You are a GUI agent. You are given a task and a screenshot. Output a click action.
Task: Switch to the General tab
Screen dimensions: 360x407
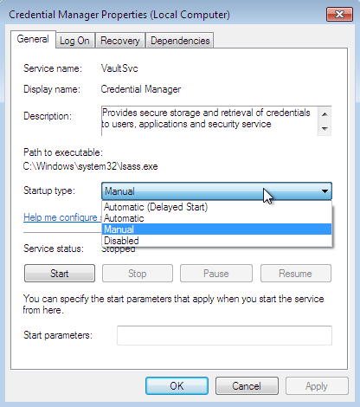pos(33,39)
